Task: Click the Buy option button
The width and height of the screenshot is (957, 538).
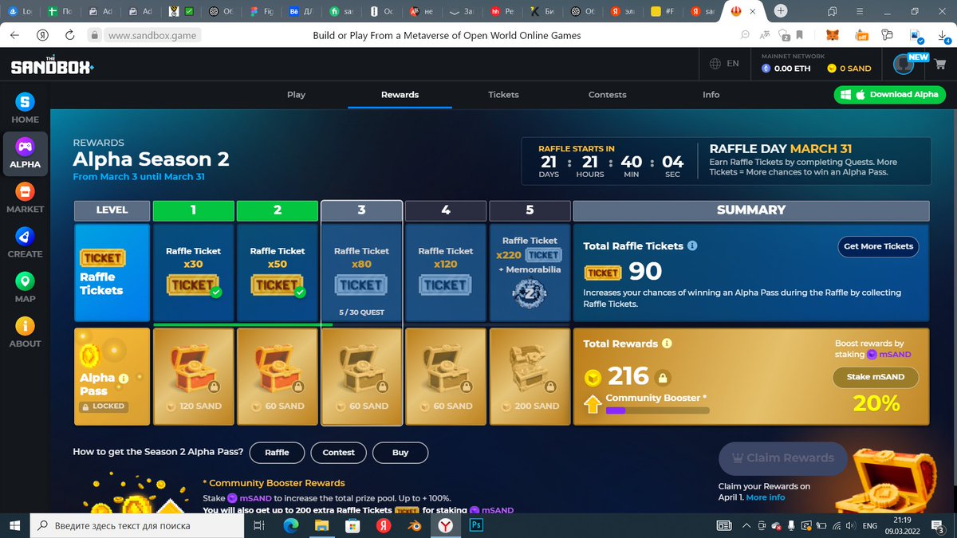Action: (400, 452)
